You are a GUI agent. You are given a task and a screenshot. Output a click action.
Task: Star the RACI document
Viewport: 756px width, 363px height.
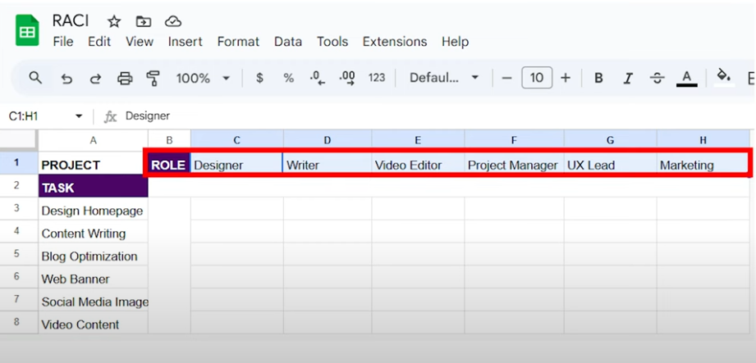point(114,21)
